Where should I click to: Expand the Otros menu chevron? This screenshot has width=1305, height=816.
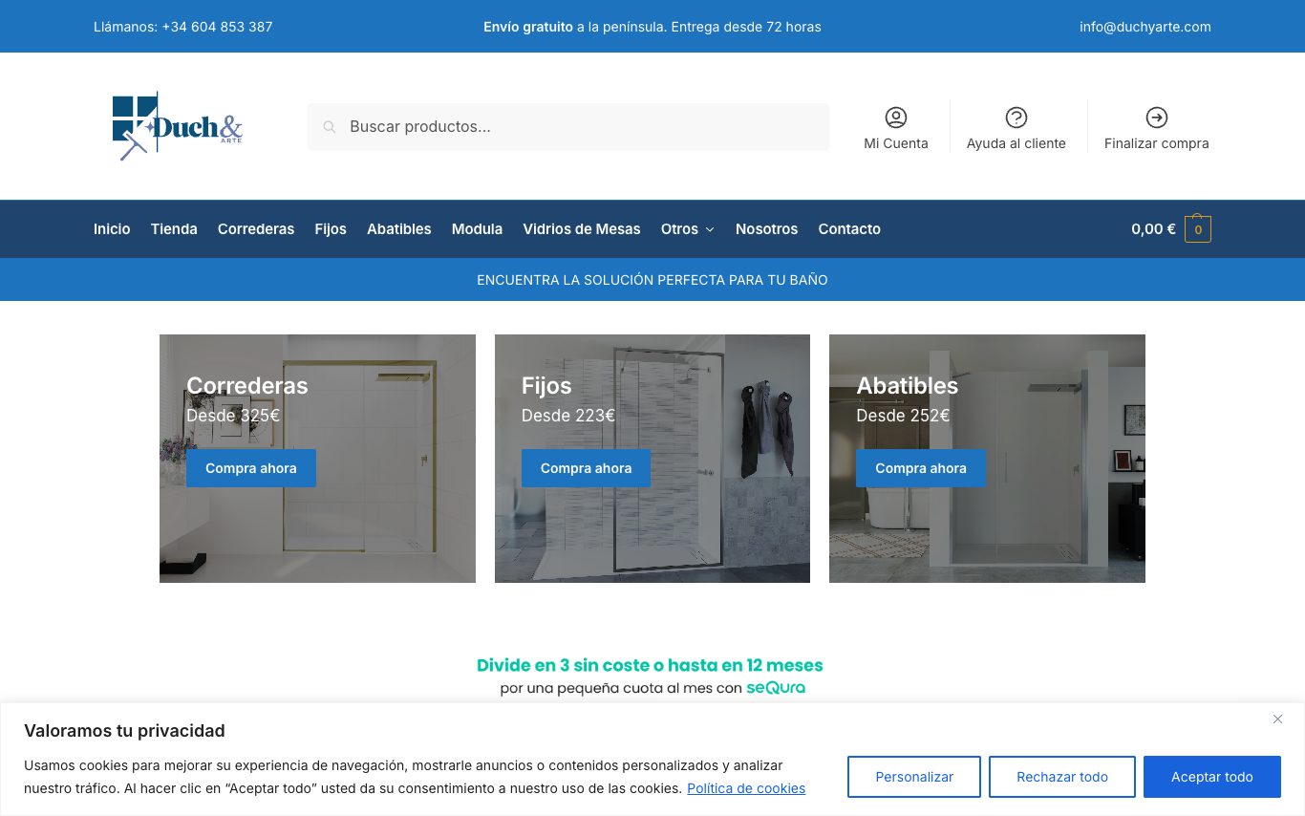pos(710,229)
